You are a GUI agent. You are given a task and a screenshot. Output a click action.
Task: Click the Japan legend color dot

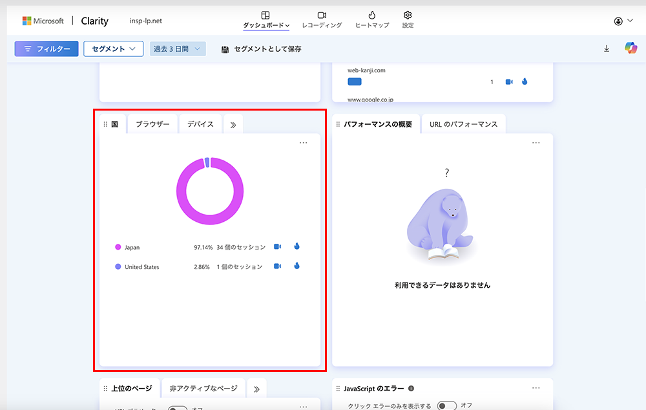118,247
